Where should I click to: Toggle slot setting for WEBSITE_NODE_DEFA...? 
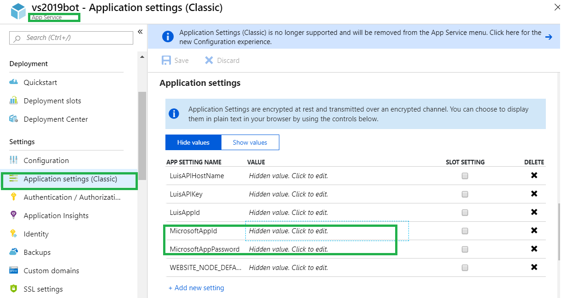click(x=465, y=268)
